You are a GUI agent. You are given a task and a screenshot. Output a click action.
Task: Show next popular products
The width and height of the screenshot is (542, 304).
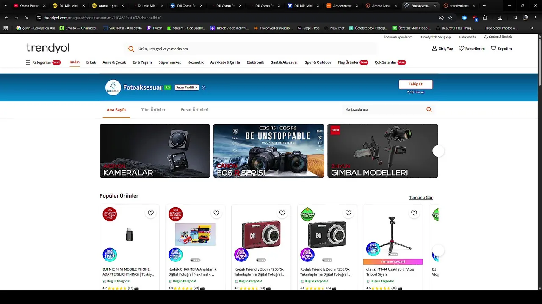point(438,250)
